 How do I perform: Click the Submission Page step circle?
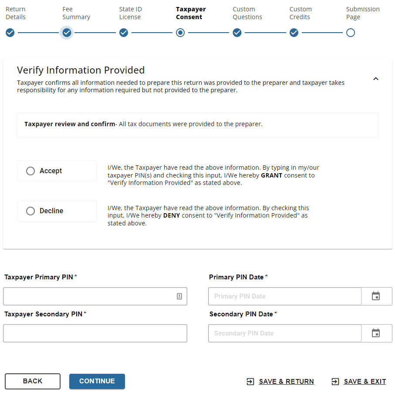[x=351, y=33]
